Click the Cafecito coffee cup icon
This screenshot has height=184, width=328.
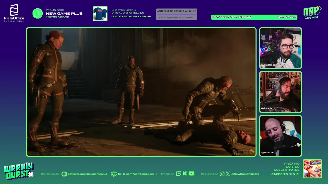[64, 174]
